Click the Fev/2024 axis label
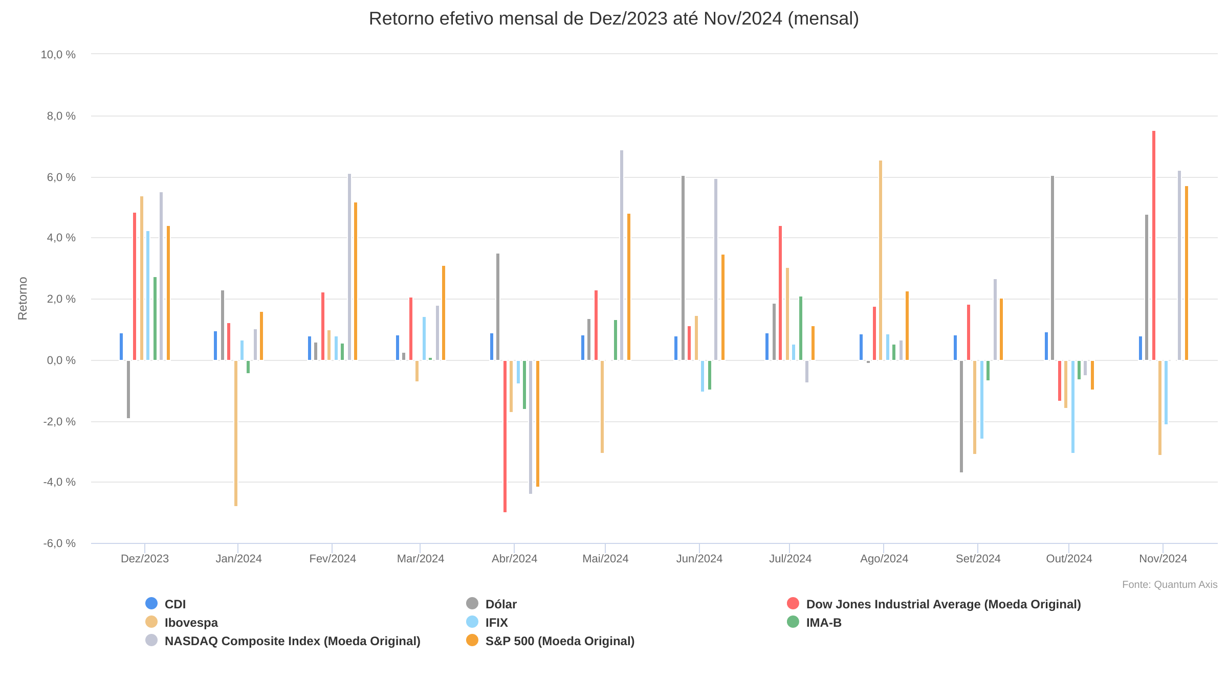The height and width of the screenshot is (684, 1228). 333,559
